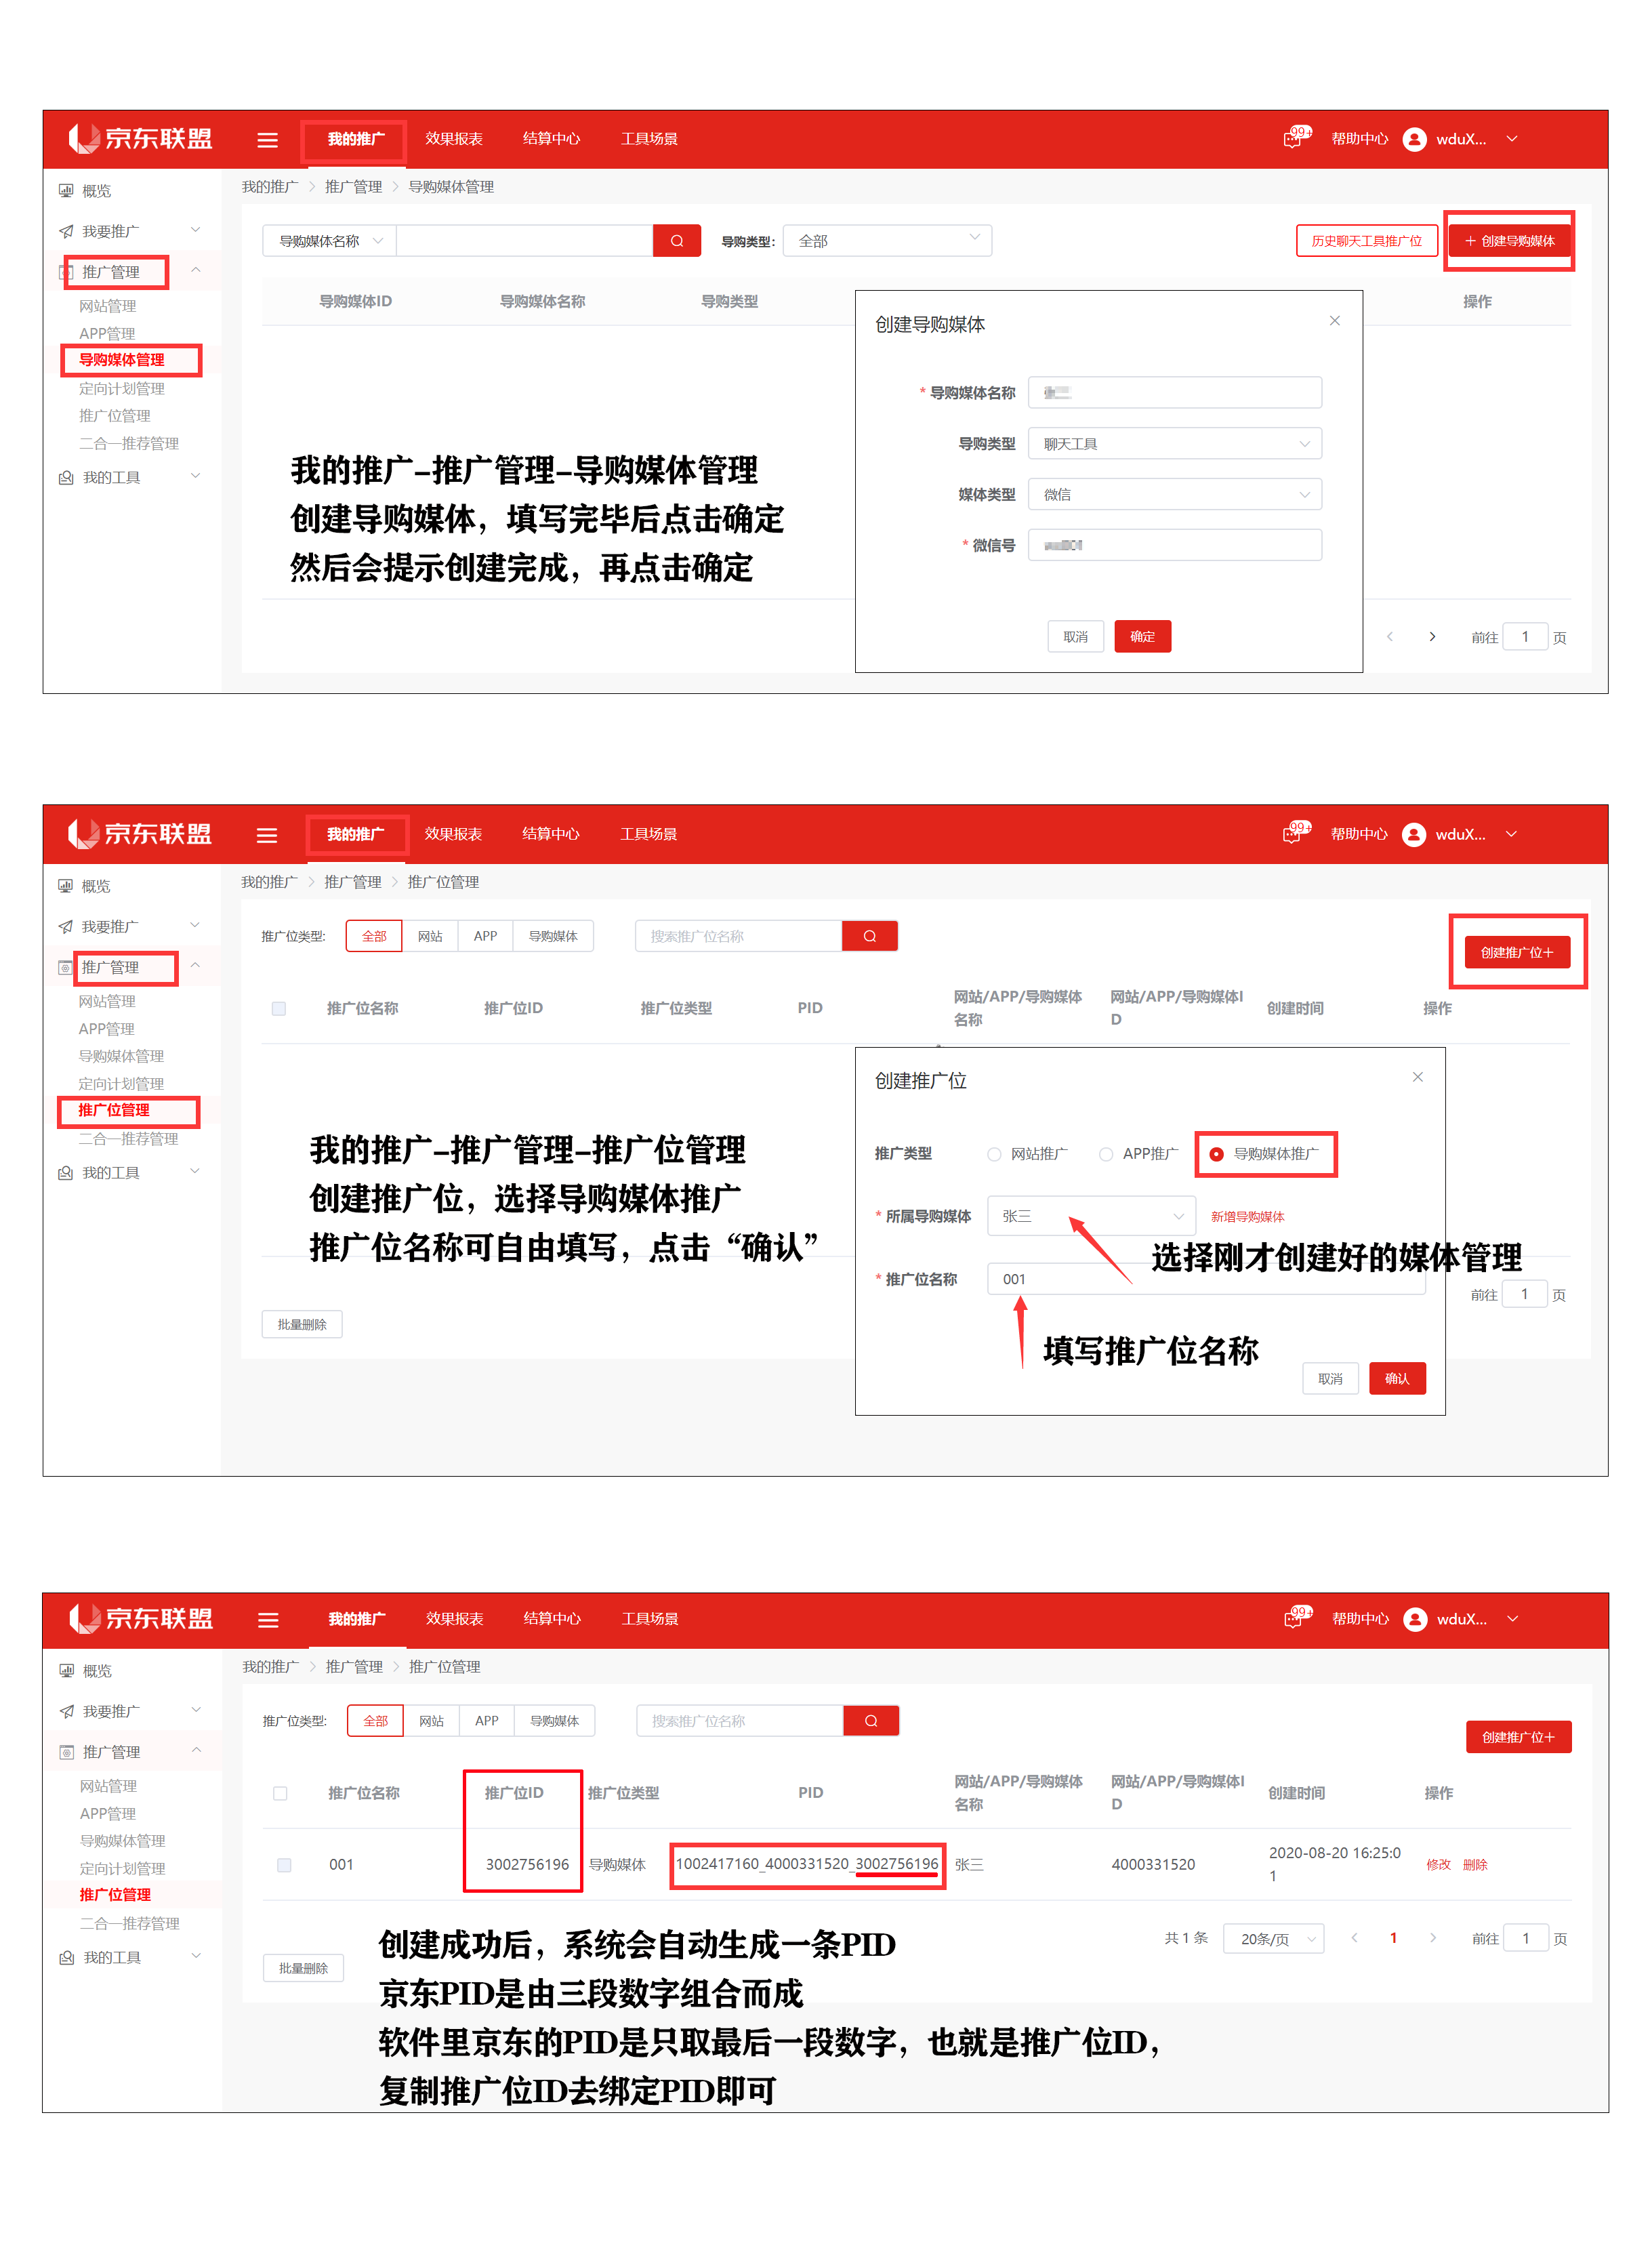
Task: Click next-page arrow after page number 1 in row 001 screenshot
Action: coord(1432,1938)
